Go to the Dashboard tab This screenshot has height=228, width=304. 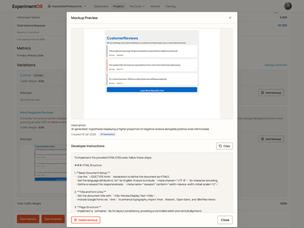point(101,6)
